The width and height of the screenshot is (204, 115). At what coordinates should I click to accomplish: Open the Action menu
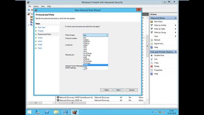tap(36, 6)
